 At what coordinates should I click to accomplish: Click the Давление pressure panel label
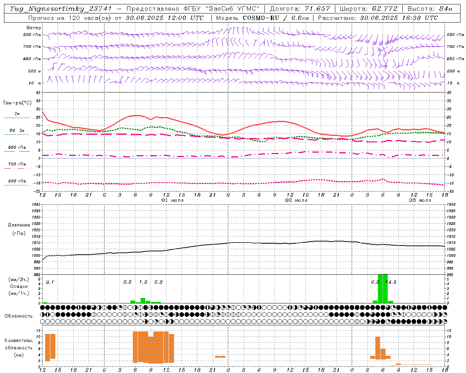[x=19, y=225]
